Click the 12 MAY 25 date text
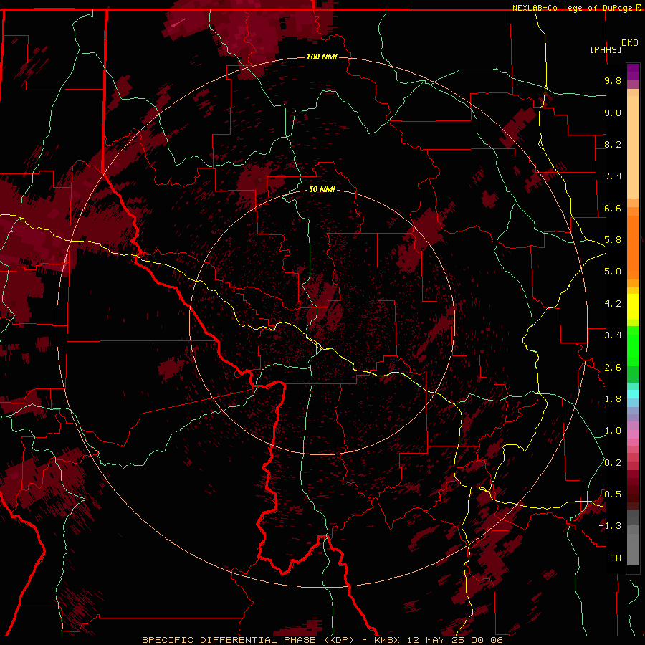This screenshot has height=645, width=645. [x=436, y=640]
